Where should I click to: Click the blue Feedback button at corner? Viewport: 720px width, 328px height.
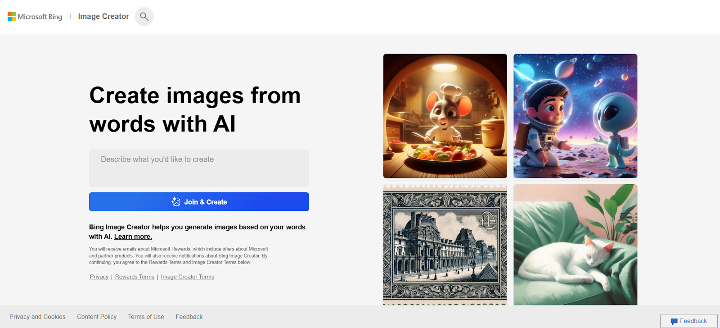pos(689,321)
